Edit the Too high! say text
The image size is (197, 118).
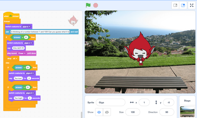pos(18,98)
